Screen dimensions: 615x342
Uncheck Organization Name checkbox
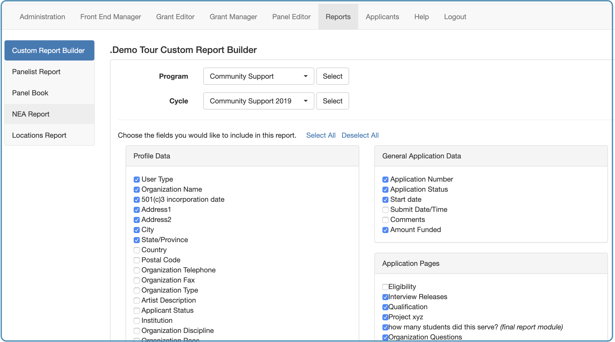[x=137, y=190]
